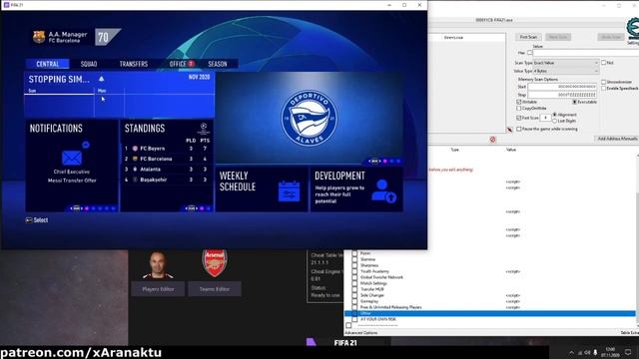Click the memory scan Start address field
Image resolution: width=639 pixels, height=359 pixels.
(x=562, y=87)
